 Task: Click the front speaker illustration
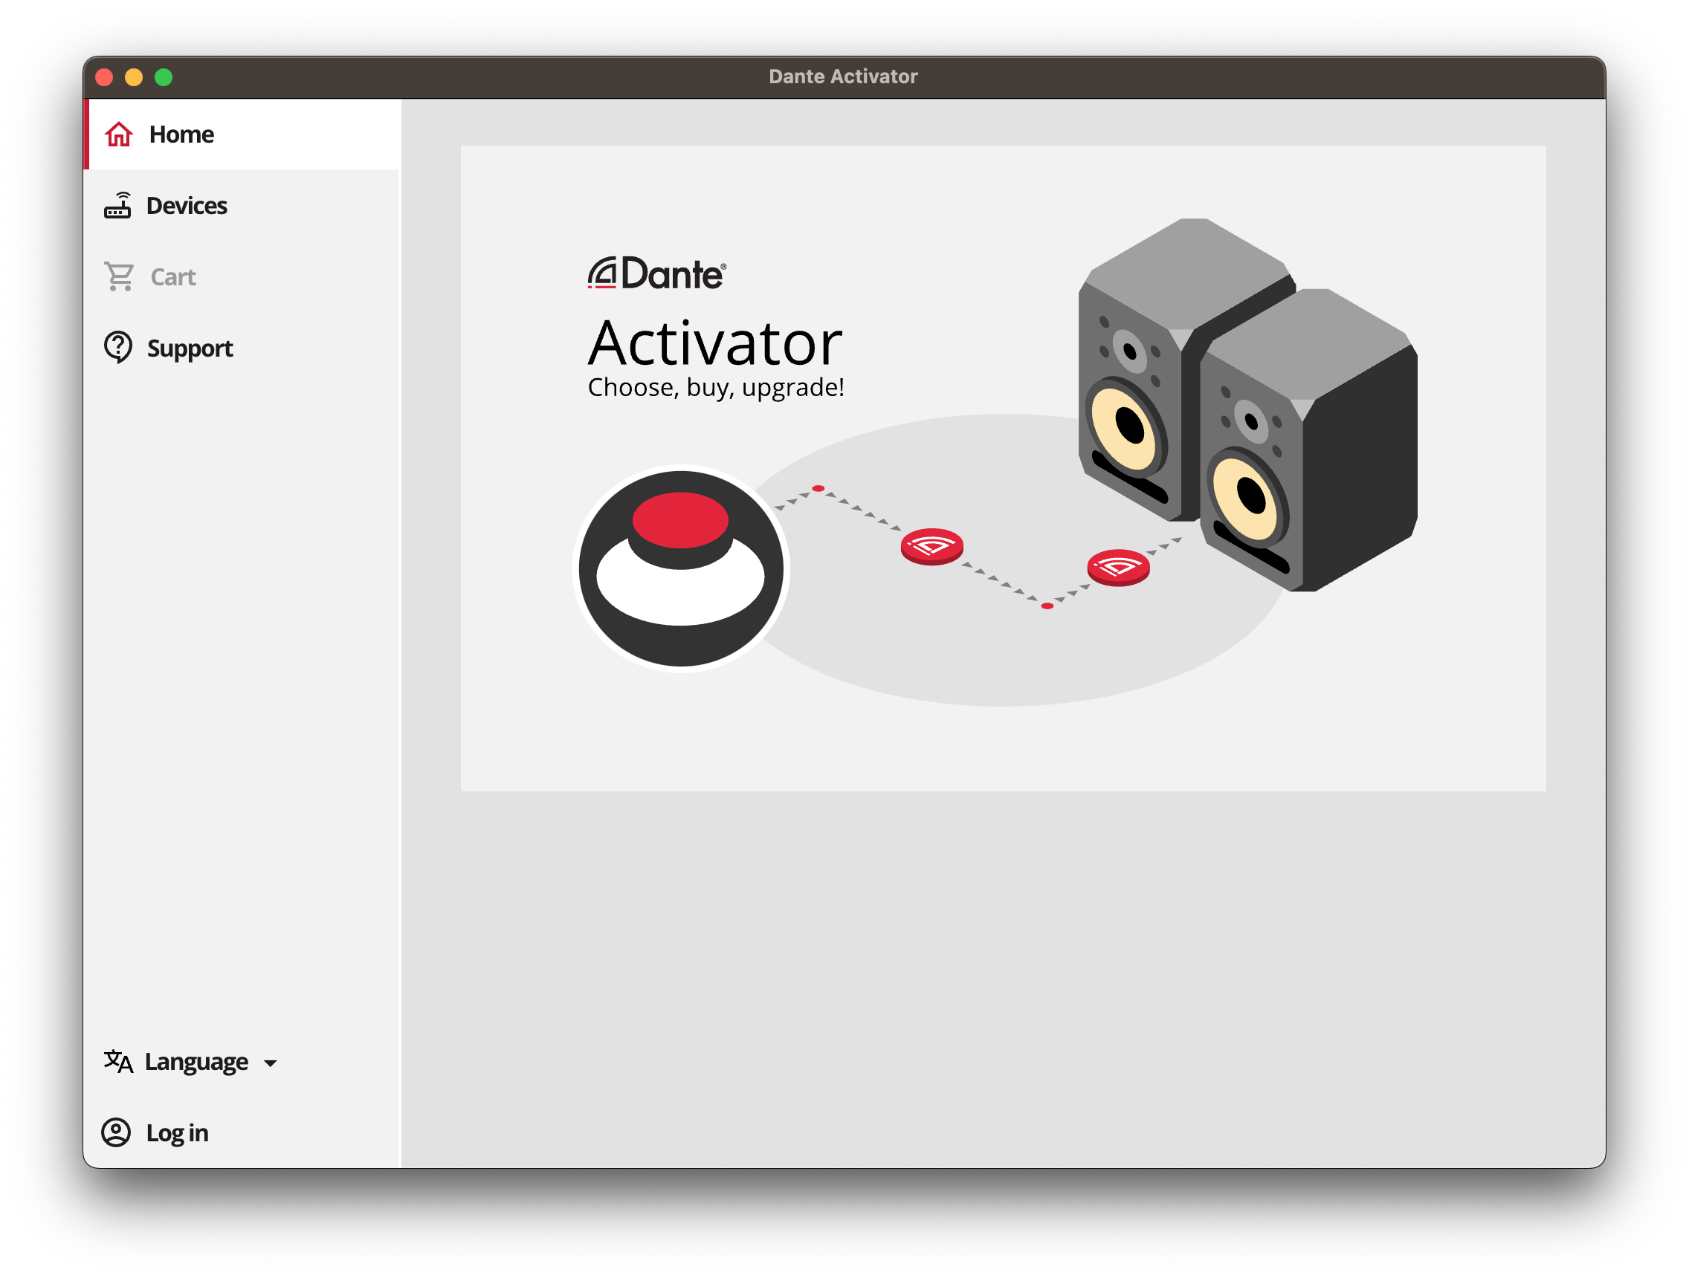pyautogui.click(x=1308, y=441)
